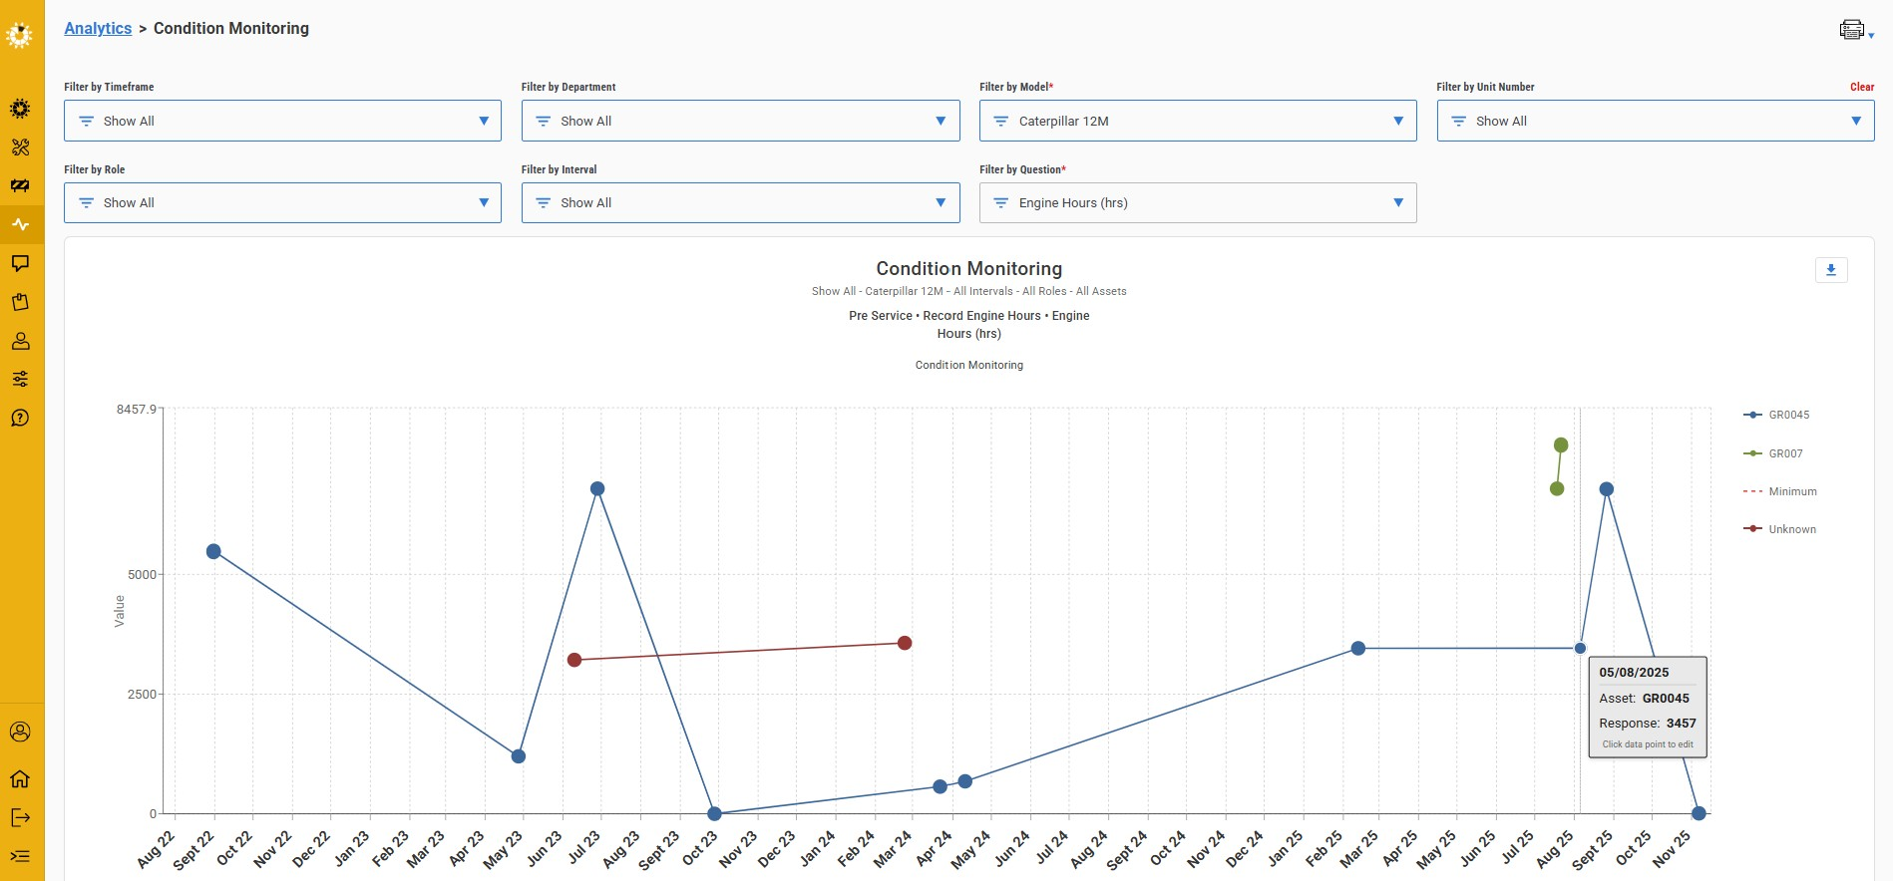
Task: Click the Analytics breadcrumb link
Action: (98, 28)
